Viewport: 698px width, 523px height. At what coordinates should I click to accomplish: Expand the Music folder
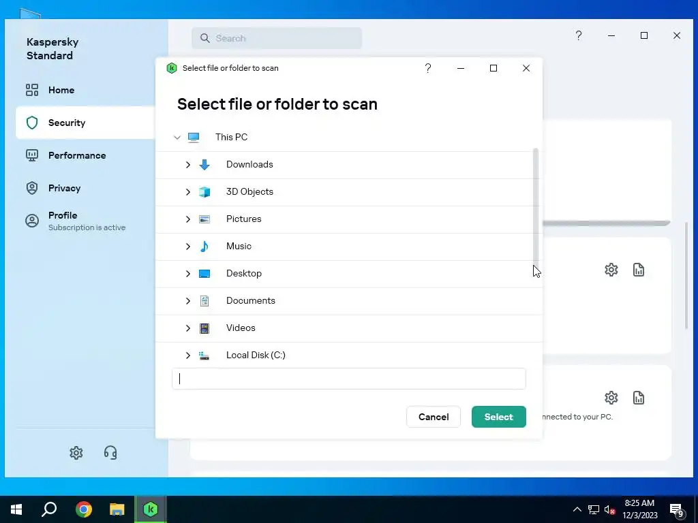coord(188,247)
